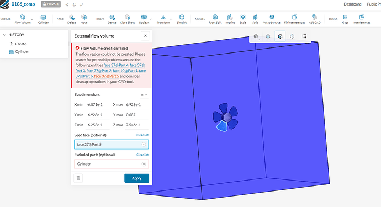Click the Y max input field

[136, 115]
